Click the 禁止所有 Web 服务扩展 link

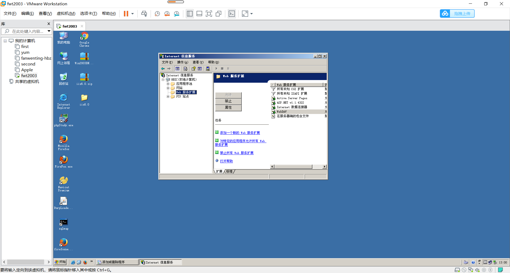point(237,153)
